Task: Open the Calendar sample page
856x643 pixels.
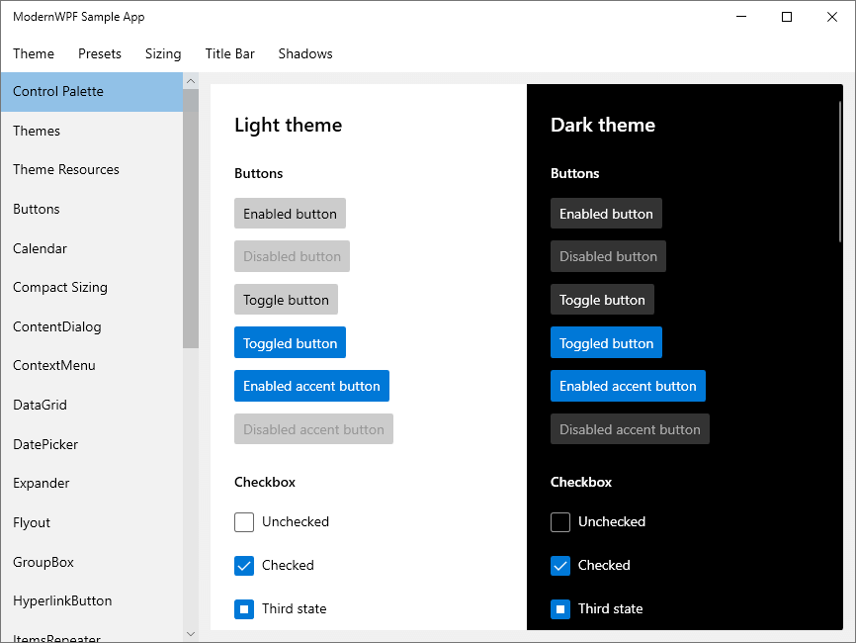Action: pos(92,248)
